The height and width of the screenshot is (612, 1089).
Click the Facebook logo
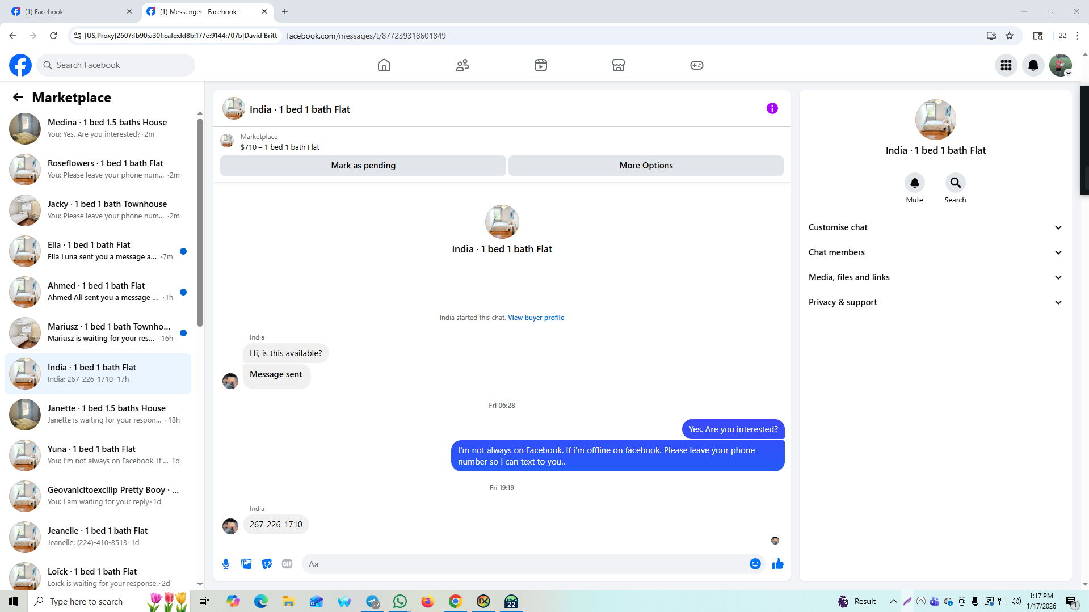click(20, 65)
